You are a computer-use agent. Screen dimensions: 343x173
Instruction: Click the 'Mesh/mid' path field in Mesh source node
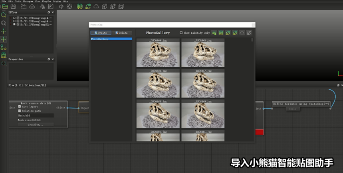(36, 115)
